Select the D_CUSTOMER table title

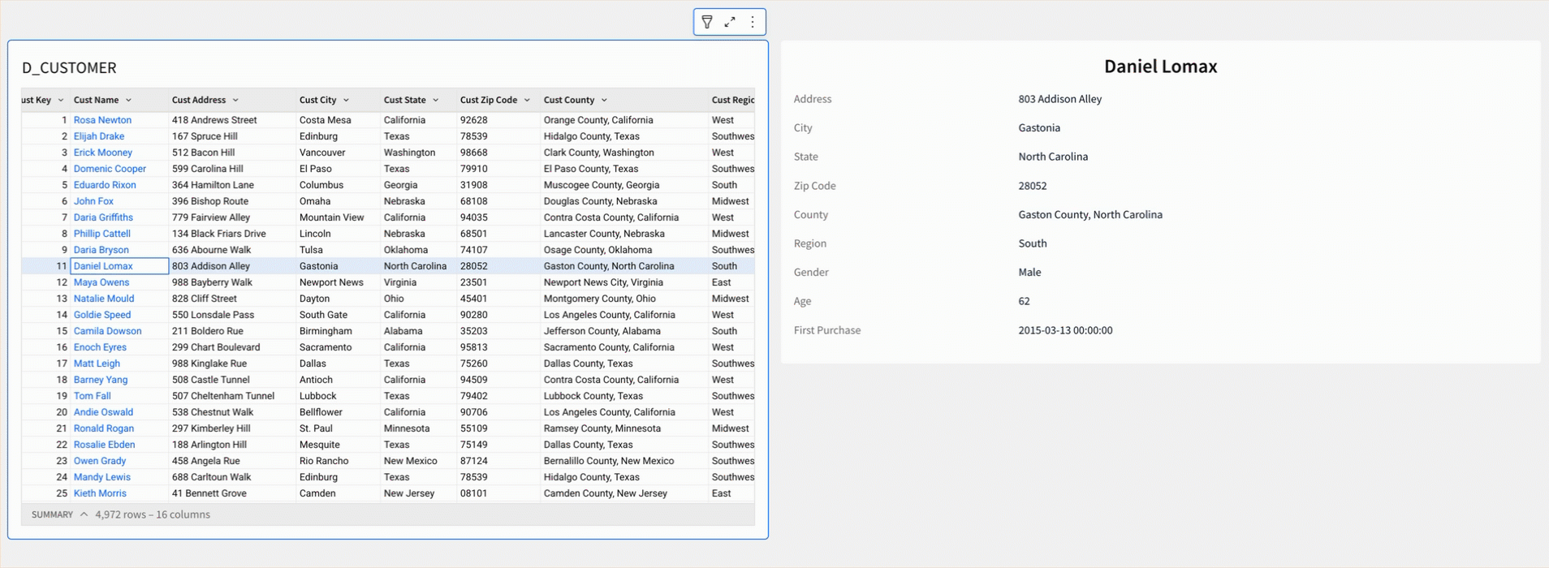(x=69, y=68)
